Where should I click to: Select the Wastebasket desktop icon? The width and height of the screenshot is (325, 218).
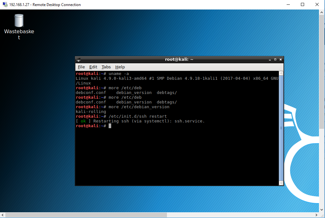pyautogui.click(x=19, y=27)
